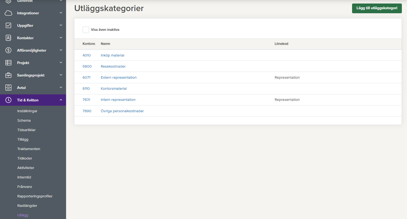
Task: Click the checkmark icon beside Uppgifter
Action: tap(8, 25)
